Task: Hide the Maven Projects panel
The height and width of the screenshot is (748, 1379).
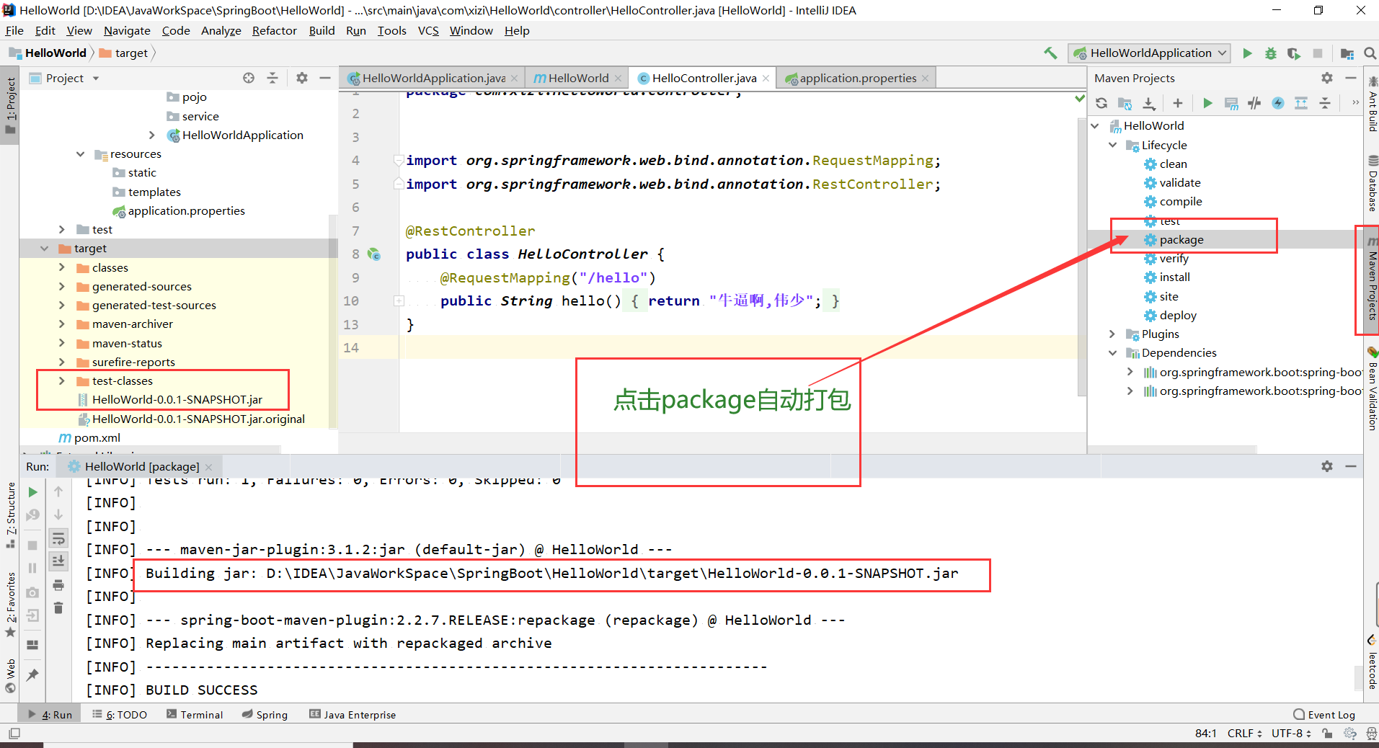Action: pos(1351,78)
